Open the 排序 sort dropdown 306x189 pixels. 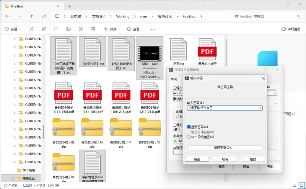click(x=112, y=29)
